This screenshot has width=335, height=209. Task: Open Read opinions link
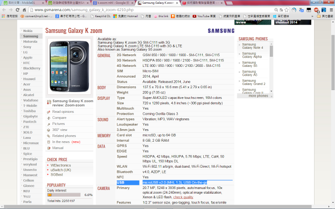click(x=63, y=111)
